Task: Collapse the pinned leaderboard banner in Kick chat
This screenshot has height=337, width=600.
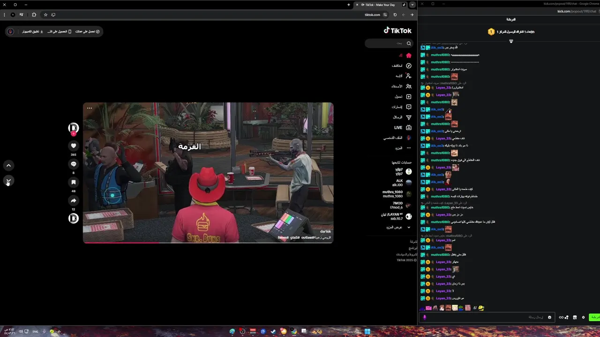Action: click(x=511, y=41)
